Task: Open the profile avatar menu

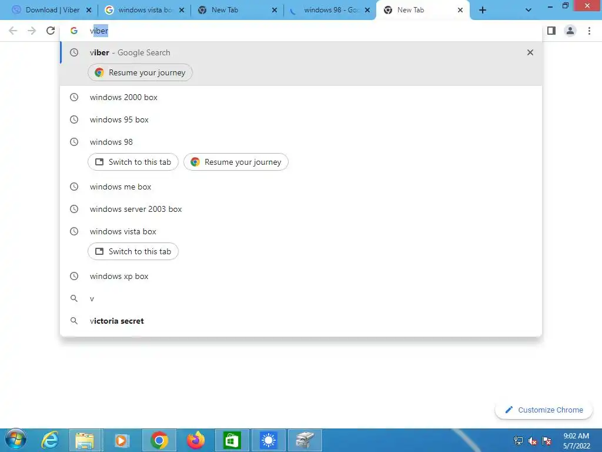Action: [x=570, y=31]
